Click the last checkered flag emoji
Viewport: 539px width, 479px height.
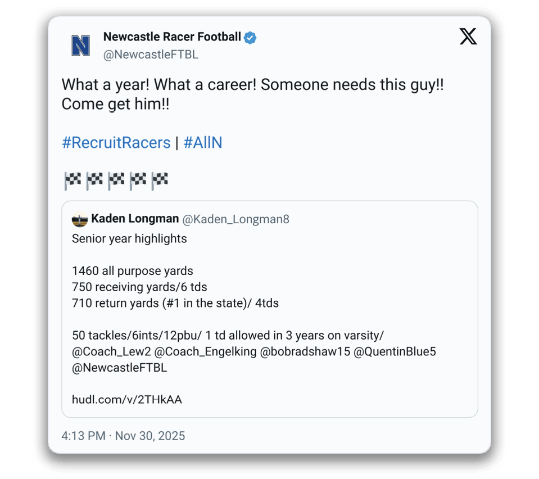pos(160,180)
